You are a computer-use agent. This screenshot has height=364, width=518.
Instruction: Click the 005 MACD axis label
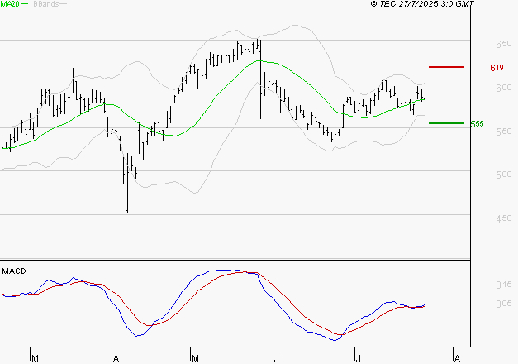coord(503,304)
